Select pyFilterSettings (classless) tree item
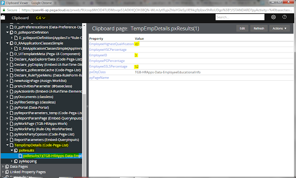Image resolution: width=296 pixels, height=178 pixels. coord(35,102)
